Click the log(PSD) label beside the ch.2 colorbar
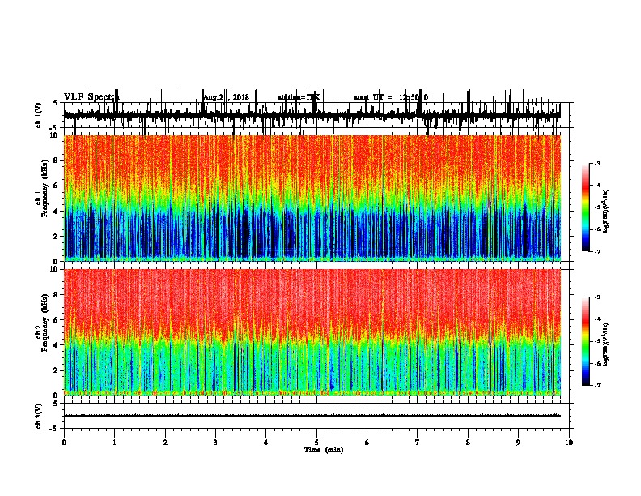 [606, 344]
